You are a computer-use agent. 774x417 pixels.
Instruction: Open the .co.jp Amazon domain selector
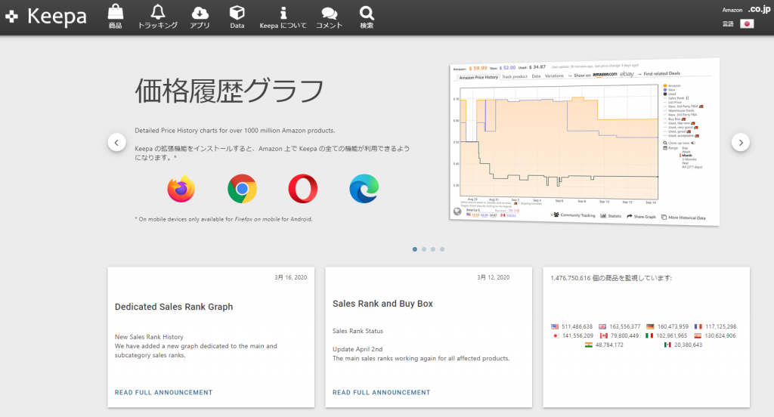757,10
